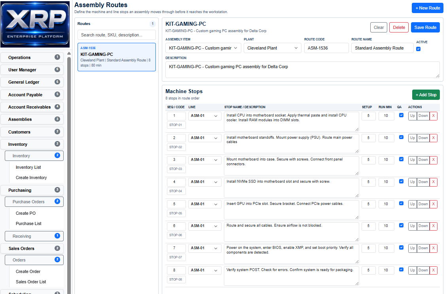The image size is (447, 294).
Task: Click the Description text area
Action: (303, 70)
